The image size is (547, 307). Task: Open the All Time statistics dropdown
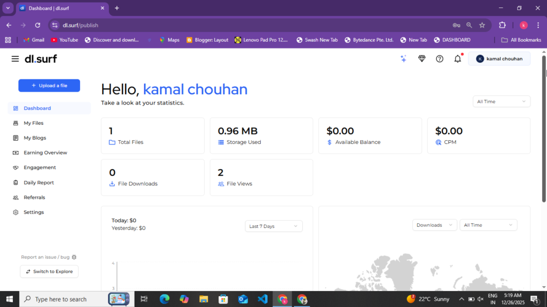(x=501, y=101)
